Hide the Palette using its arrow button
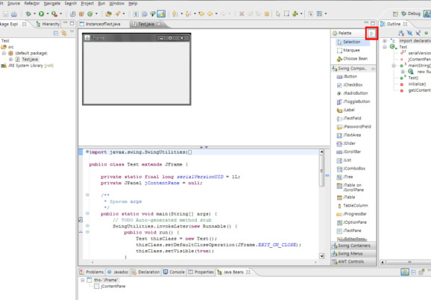 pyautogui.click(x=371, y=34)
